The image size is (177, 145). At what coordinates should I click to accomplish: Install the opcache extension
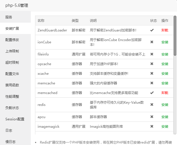click(x=165, y=64)
